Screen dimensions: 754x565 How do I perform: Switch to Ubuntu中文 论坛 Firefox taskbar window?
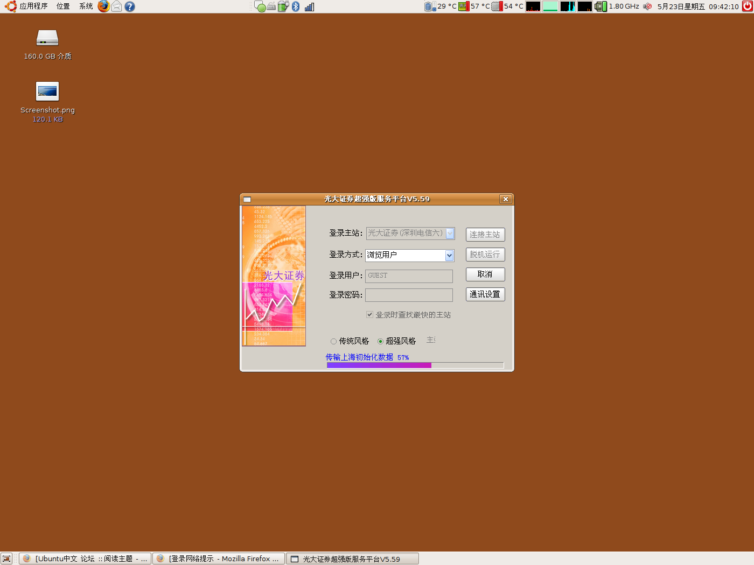[85, 559]
